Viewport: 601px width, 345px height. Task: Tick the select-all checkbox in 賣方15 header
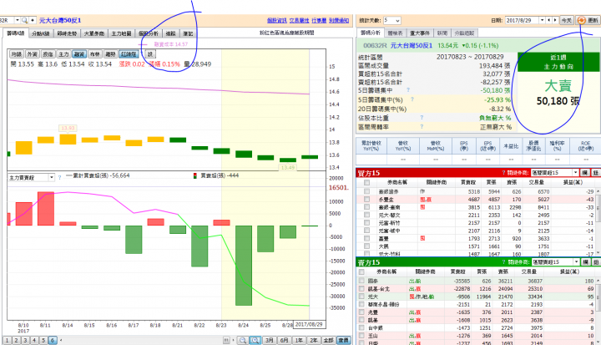coord(361,271)
